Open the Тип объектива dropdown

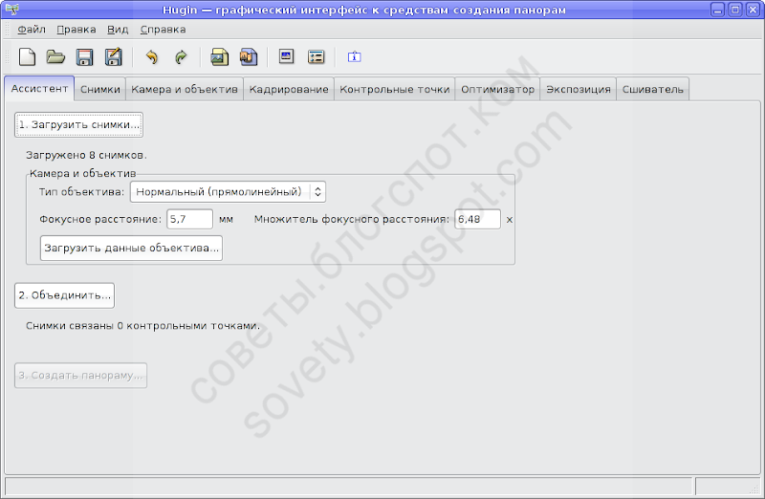point(228,192)
